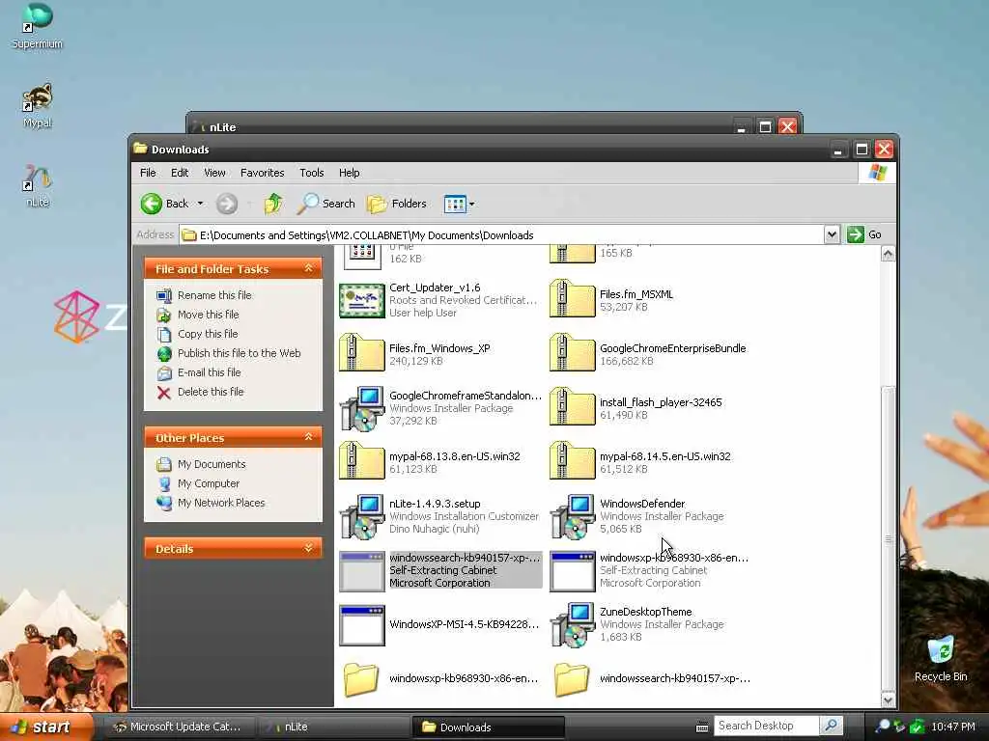The width and height of the screenshot is (989, 741).
Task: Open the Recycle Bin icon
Action: [x=941, y=658]
